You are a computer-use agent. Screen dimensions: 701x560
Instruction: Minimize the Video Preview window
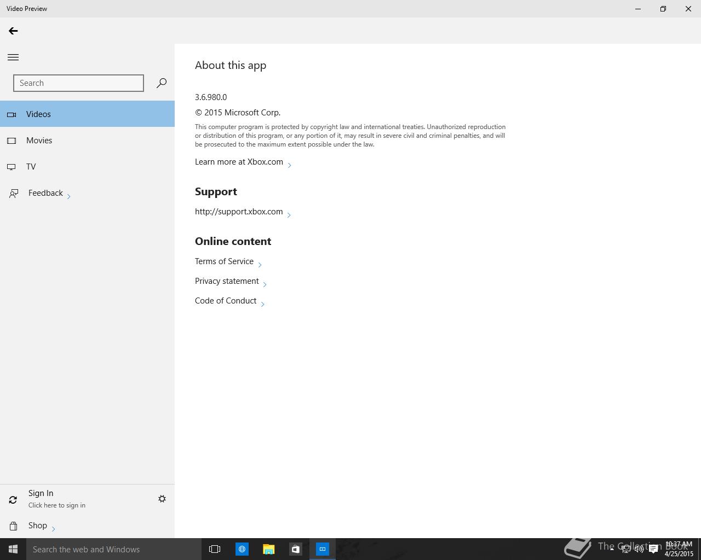pos(638,9)
